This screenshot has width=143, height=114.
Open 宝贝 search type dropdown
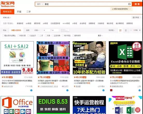(40, 4)
